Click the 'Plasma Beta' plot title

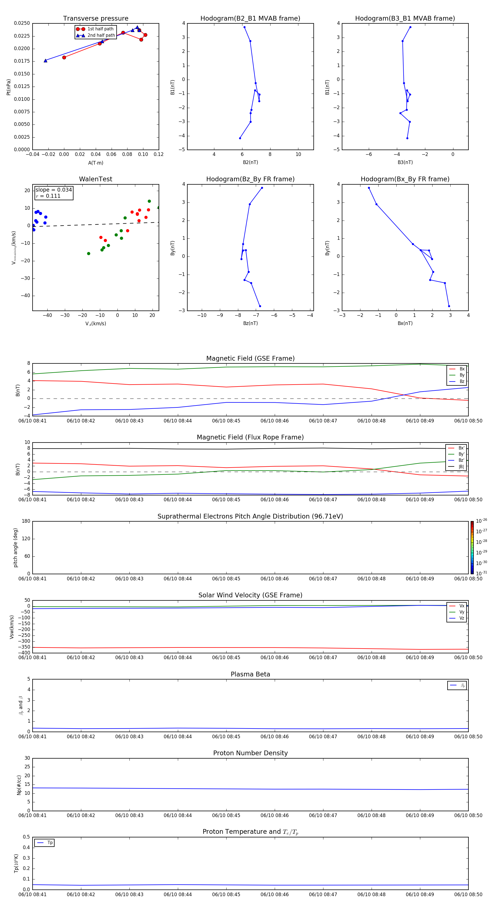250,674
